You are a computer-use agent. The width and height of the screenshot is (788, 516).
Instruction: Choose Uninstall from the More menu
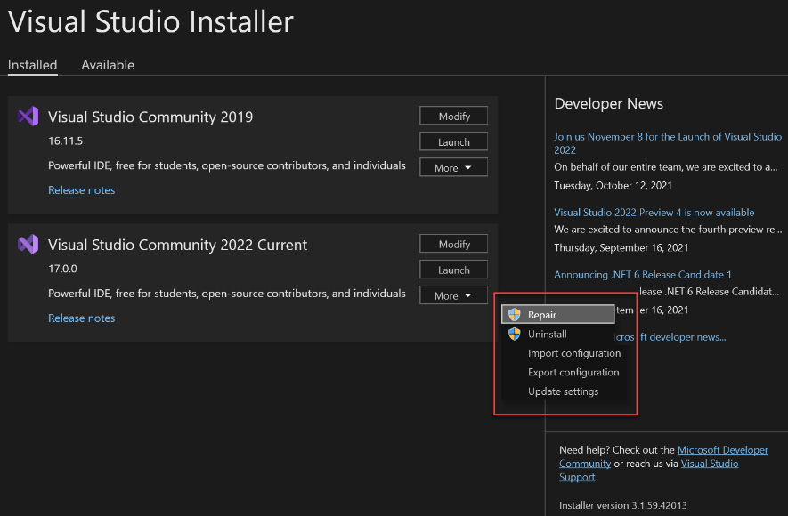coord(558,334)
